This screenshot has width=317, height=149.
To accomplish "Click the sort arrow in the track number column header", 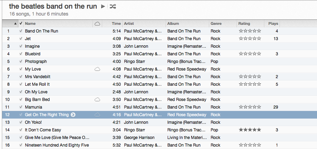I will (x=15, y=24).
